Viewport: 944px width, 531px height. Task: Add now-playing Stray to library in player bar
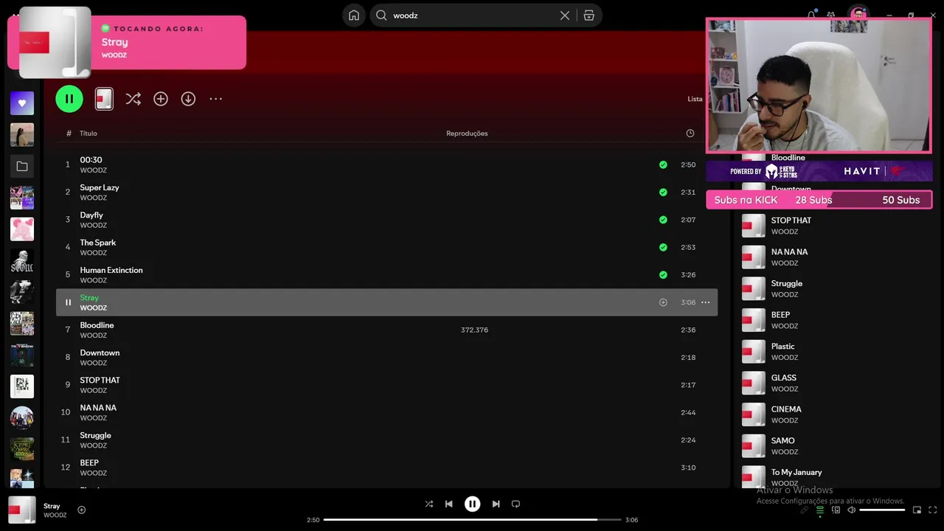click(x=82, y=510)
